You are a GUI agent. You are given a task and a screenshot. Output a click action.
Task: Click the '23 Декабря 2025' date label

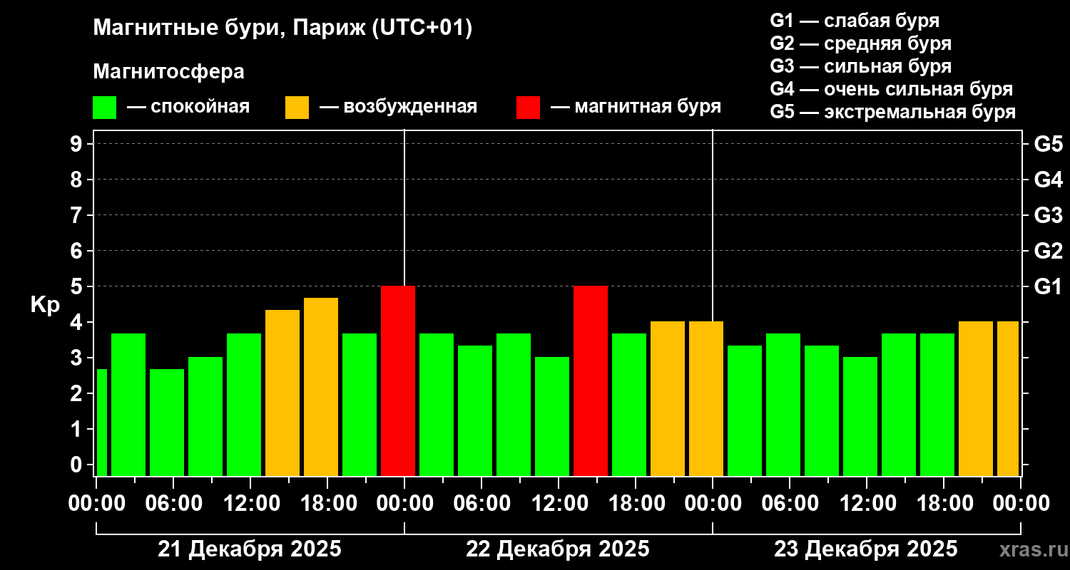866,549
